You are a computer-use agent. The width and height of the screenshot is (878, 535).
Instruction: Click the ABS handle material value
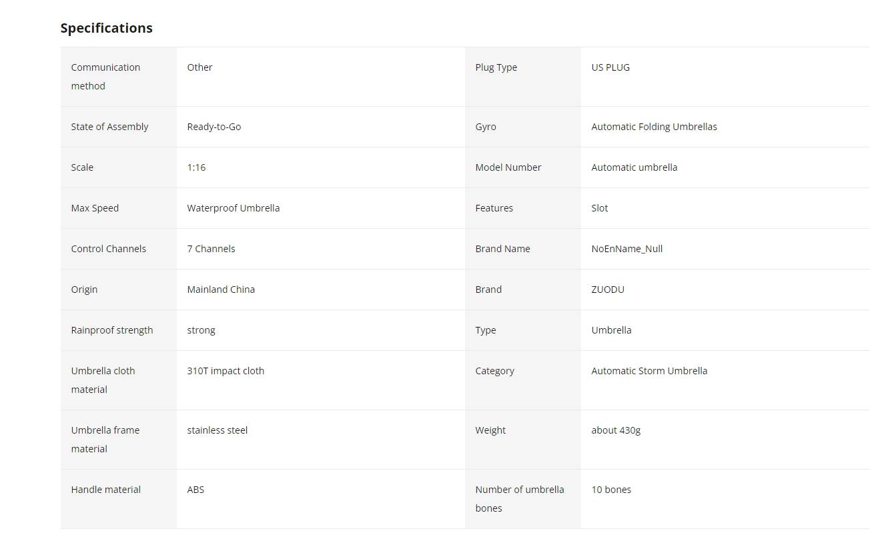pos(195,490)
